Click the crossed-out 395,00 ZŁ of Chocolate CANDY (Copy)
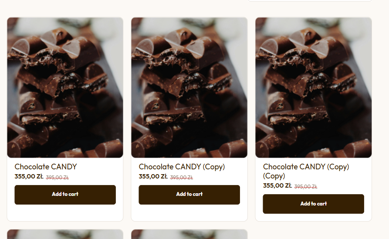 (182, 178)
